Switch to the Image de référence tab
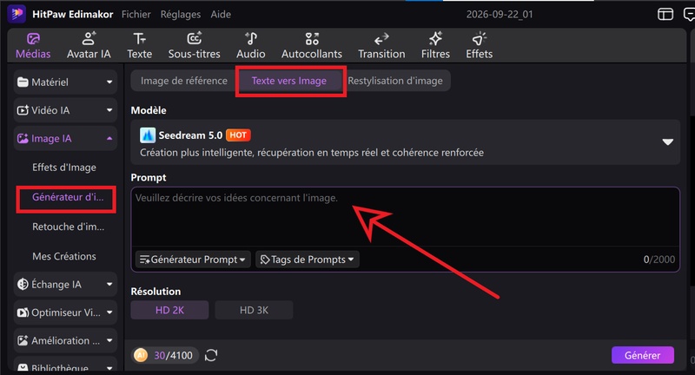 [x=184, y=81]
